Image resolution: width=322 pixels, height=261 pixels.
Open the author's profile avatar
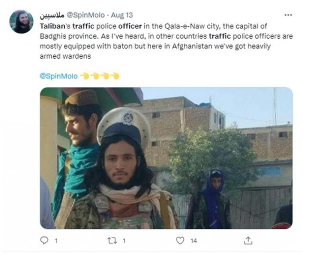pos(21,22)
